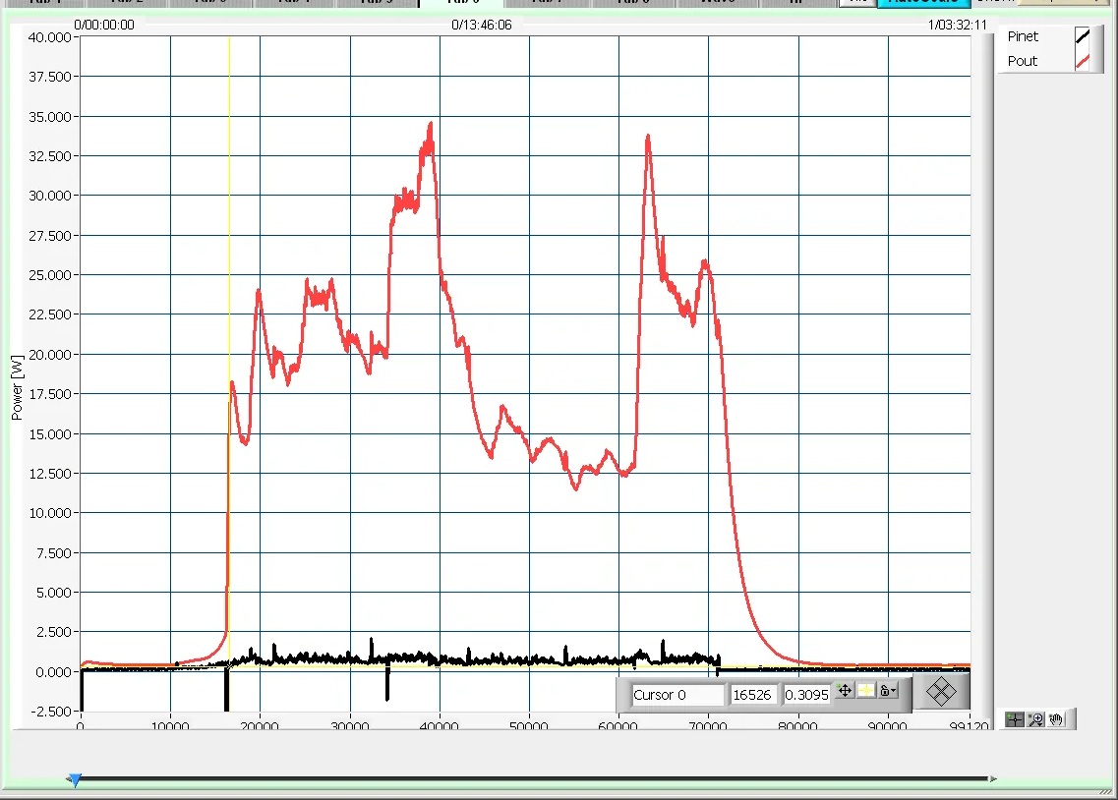Move cursor up with diamond mover

[941, 682]
